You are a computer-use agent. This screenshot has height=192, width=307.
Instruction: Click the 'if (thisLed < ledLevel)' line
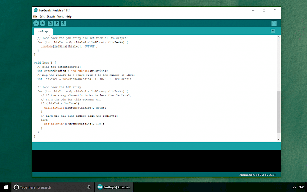[x=62, y=103]
